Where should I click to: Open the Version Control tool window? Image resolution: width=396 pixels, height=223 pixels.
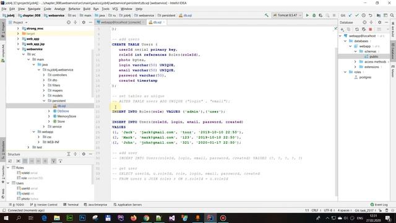coord(44,204)
